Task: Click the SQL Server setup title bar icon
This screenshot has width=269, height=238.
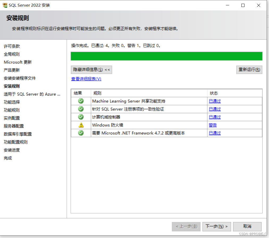Action: (5, 5)
